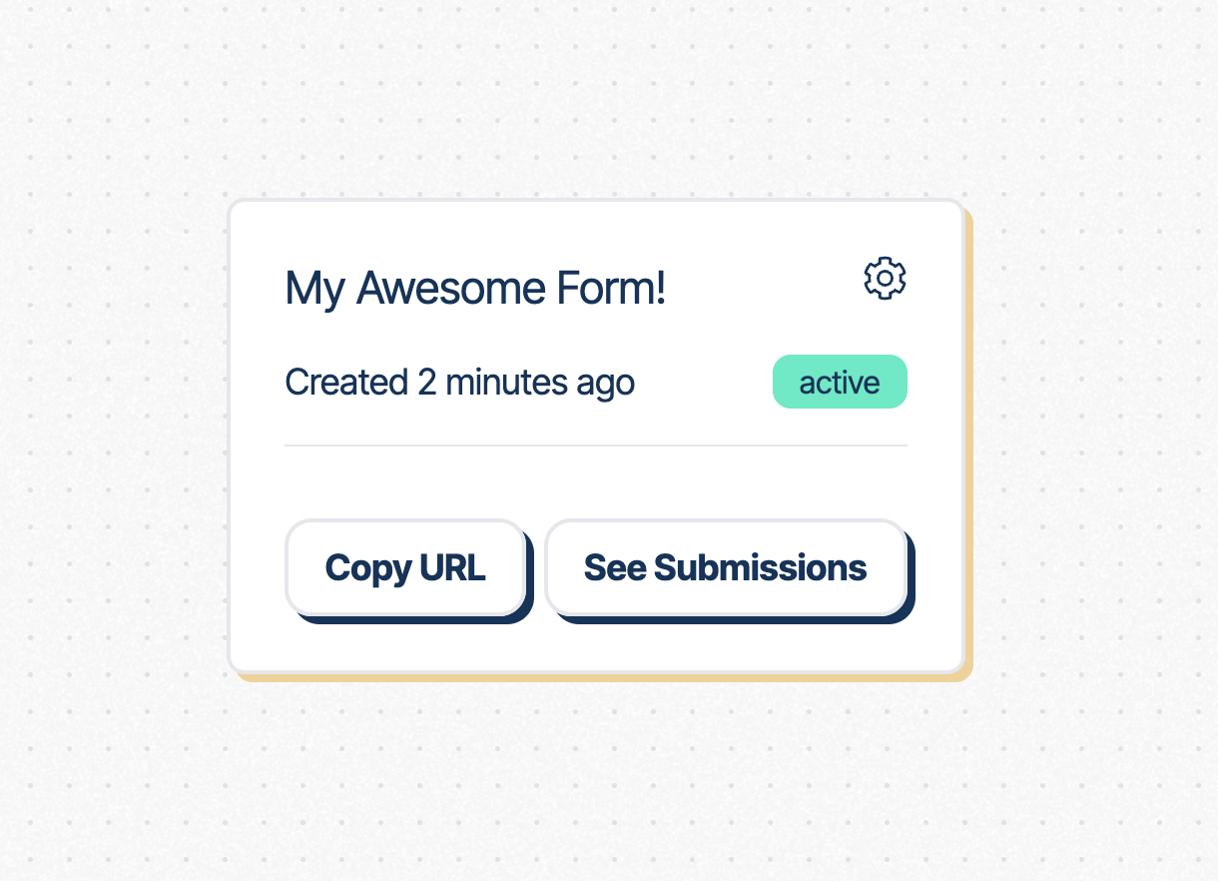Viewport: 1218px width, 881px height.
Task: Copy the form URL to clipboard
Action: (x=405, y=567)
